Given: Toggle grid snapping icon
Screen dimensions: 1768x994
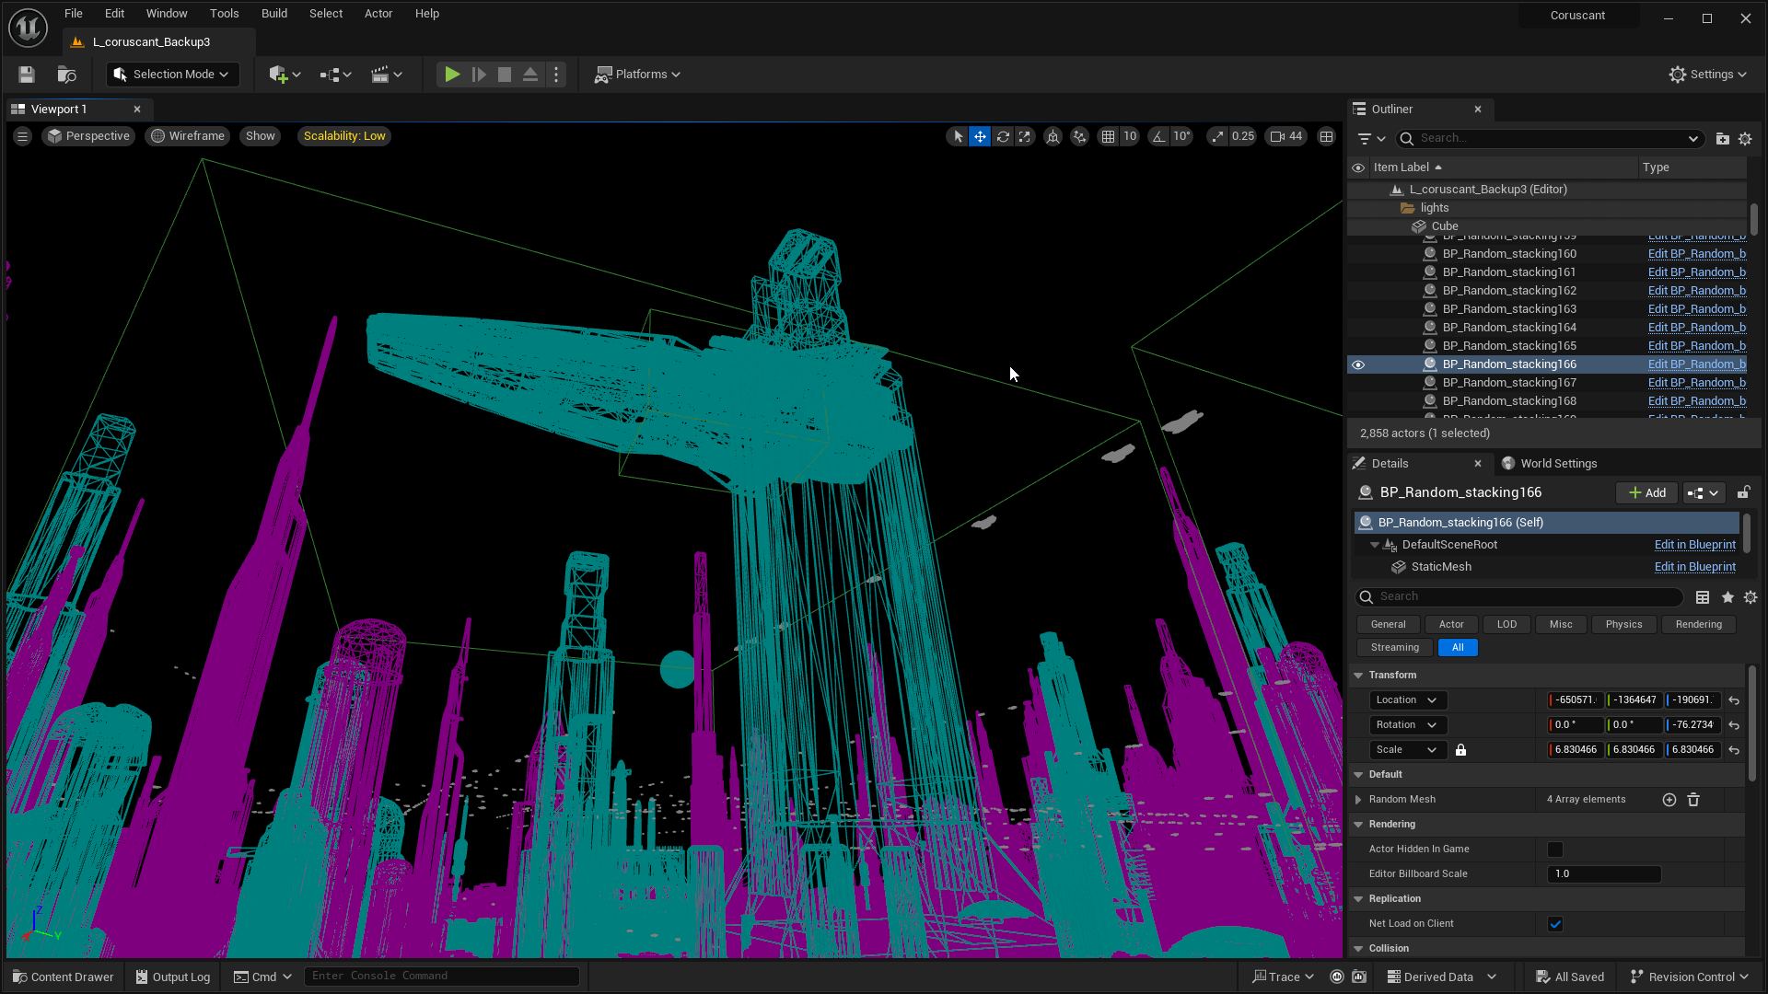Looking at the screenshot, I should 1108,136.
